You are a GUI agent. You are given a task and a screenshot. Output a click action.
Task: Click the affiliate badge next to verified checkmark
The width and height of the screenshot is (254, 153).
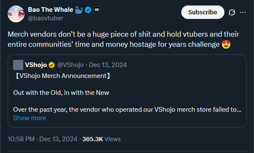point(97,10)
